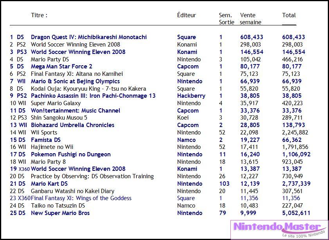Select the total "227,047"
The image size is (329, 240).
(x=293, y=206)
